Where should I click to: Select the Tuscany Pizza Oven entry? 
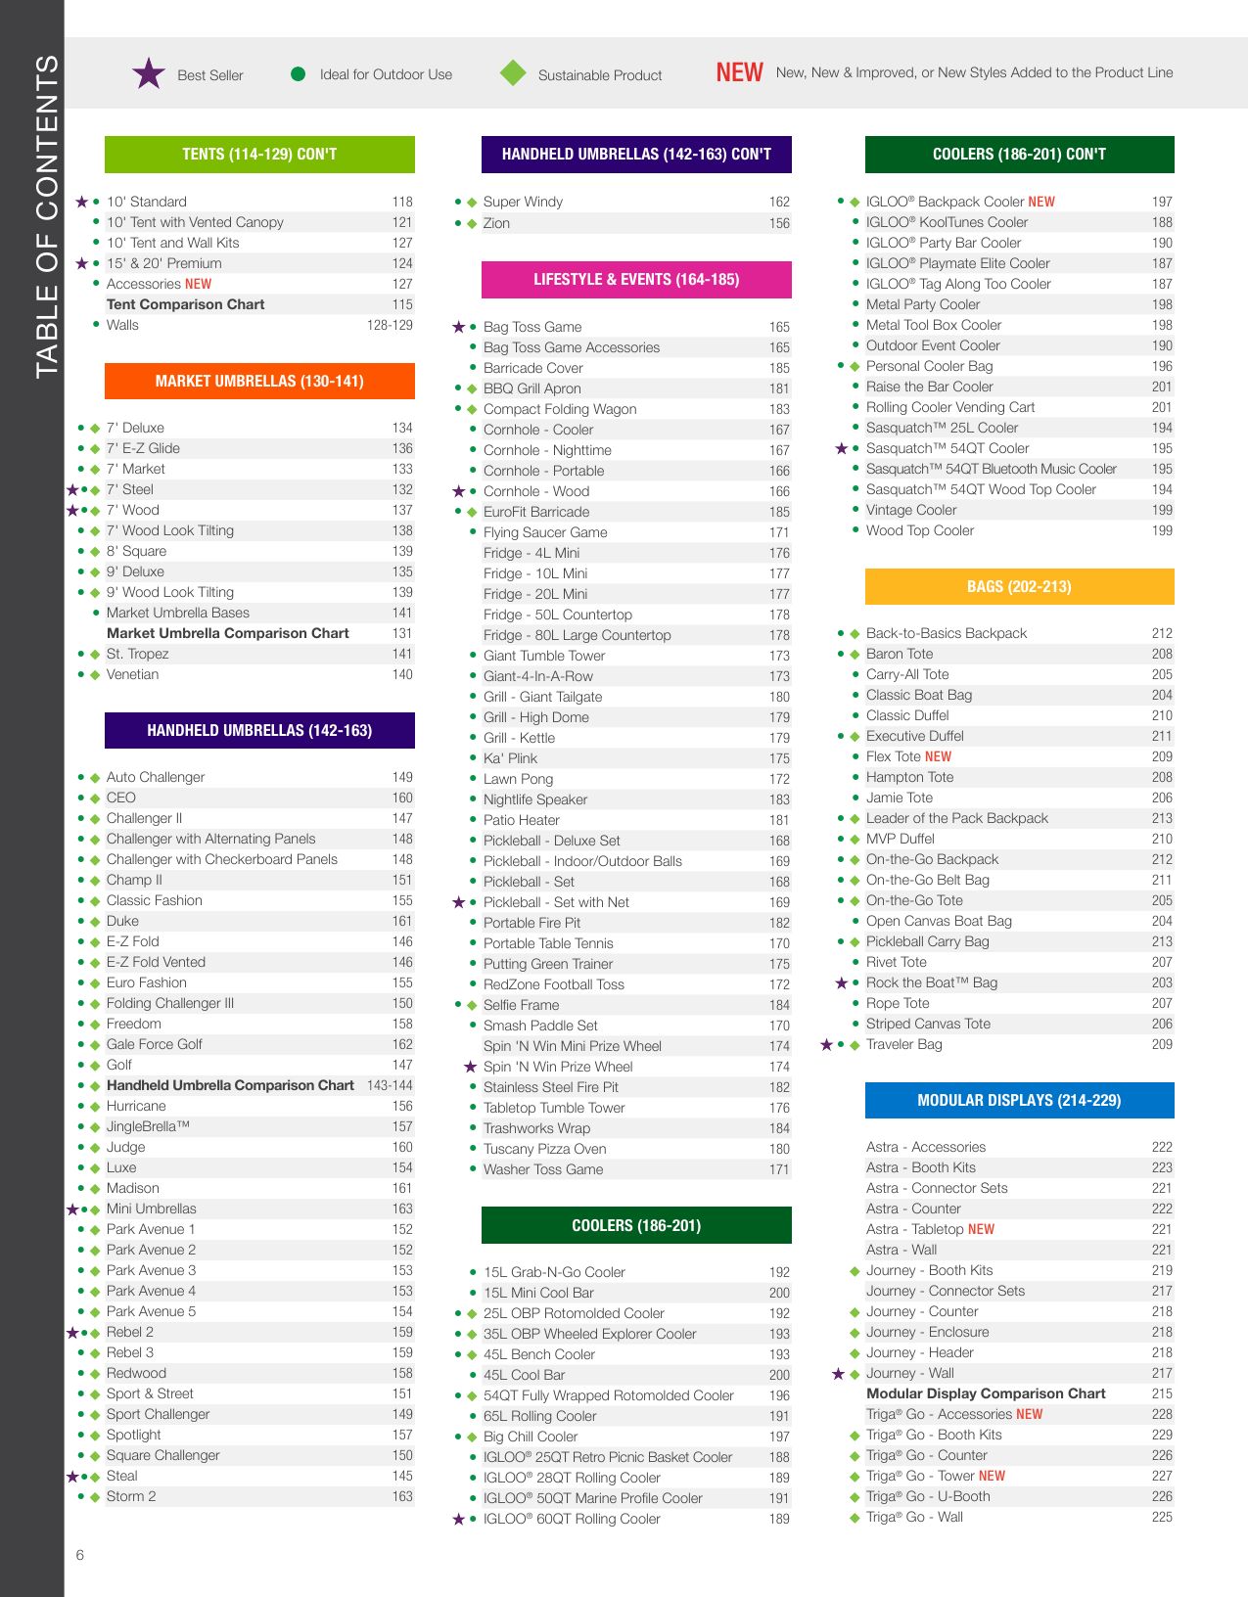pos(545,1149)
